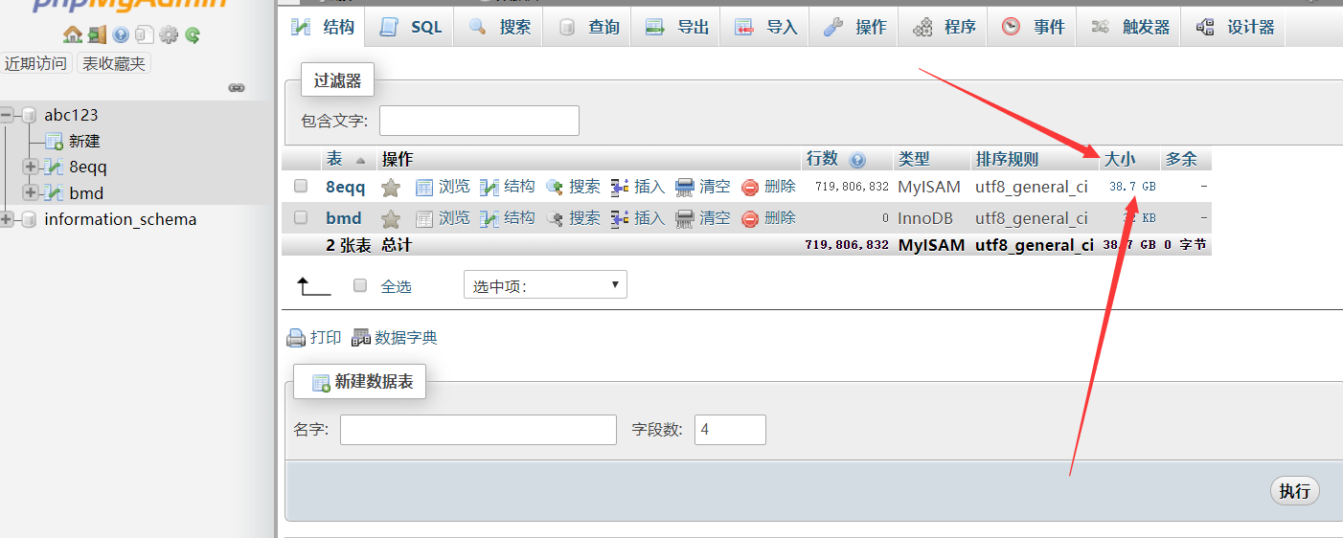Screen dimensions: 1343x538
Task: Open the 选中项 dropdown
Action: click(545, 284)
